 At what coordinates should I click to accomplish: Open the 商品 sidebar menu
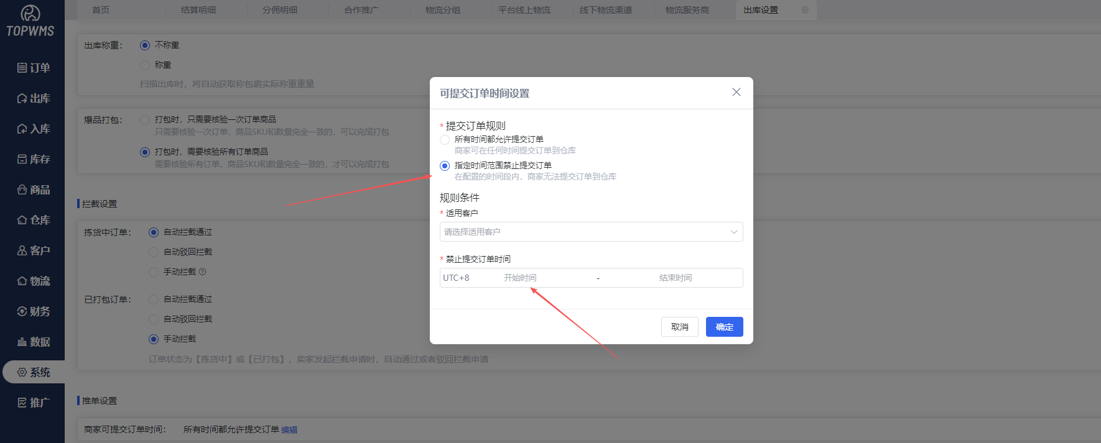pyautogui.click(x=32, y=190)
